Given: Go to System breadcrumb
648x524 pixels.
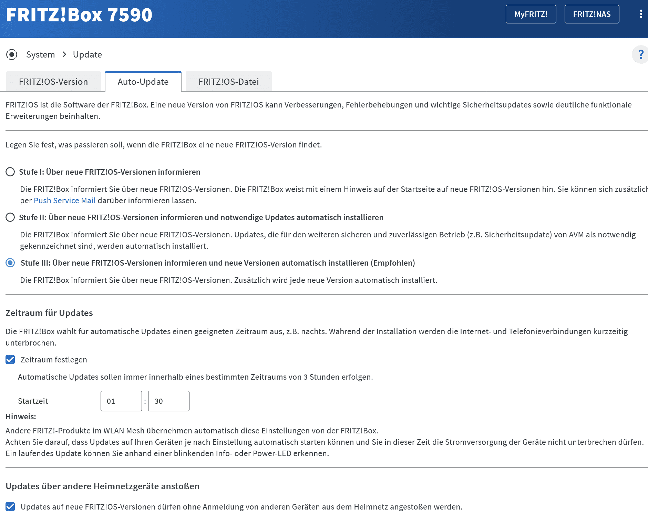Looking at the screenshot, I should click(40, 54).
